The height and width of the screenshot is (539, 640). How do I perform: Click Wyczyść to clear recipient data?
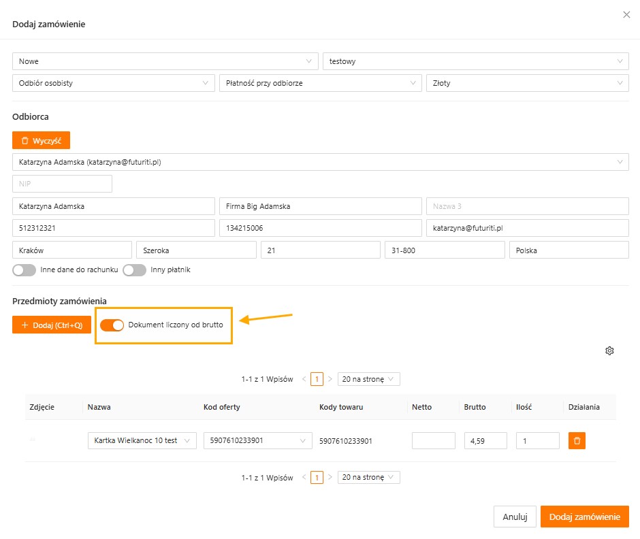click(x=41, y=140)
